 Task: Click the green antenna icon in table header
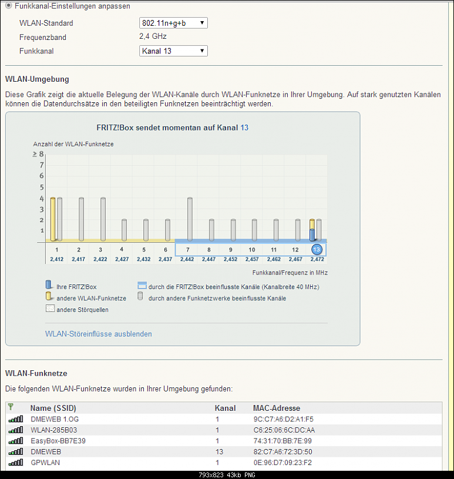point(11,407)
